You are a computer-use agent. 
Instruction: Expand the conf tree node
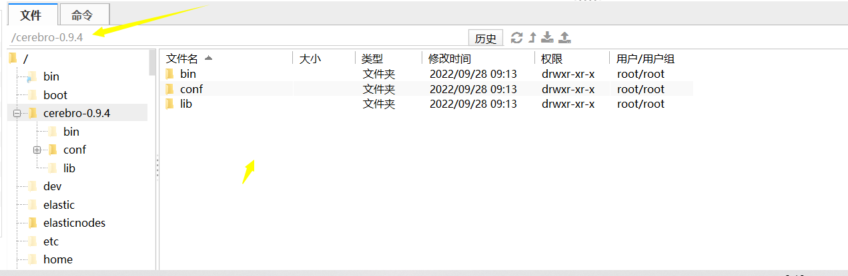[x=37, y=150]
